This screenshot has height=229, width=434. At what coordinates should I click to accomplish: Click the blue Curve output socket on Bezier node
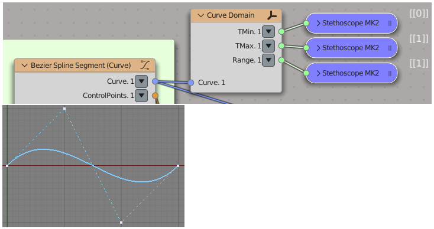(x=156, y=81)
